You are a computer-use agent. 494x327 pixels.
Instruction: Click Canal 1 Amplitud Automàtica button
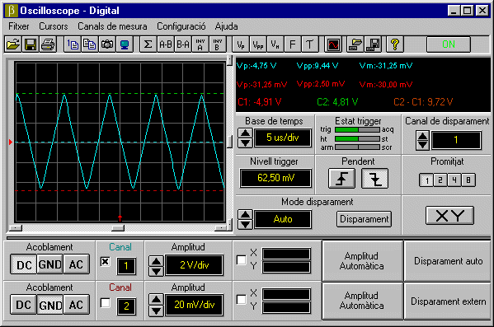tap(362, 261)
